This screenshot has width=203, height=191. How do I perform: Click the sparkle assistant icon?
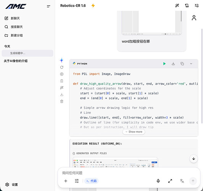62,60
